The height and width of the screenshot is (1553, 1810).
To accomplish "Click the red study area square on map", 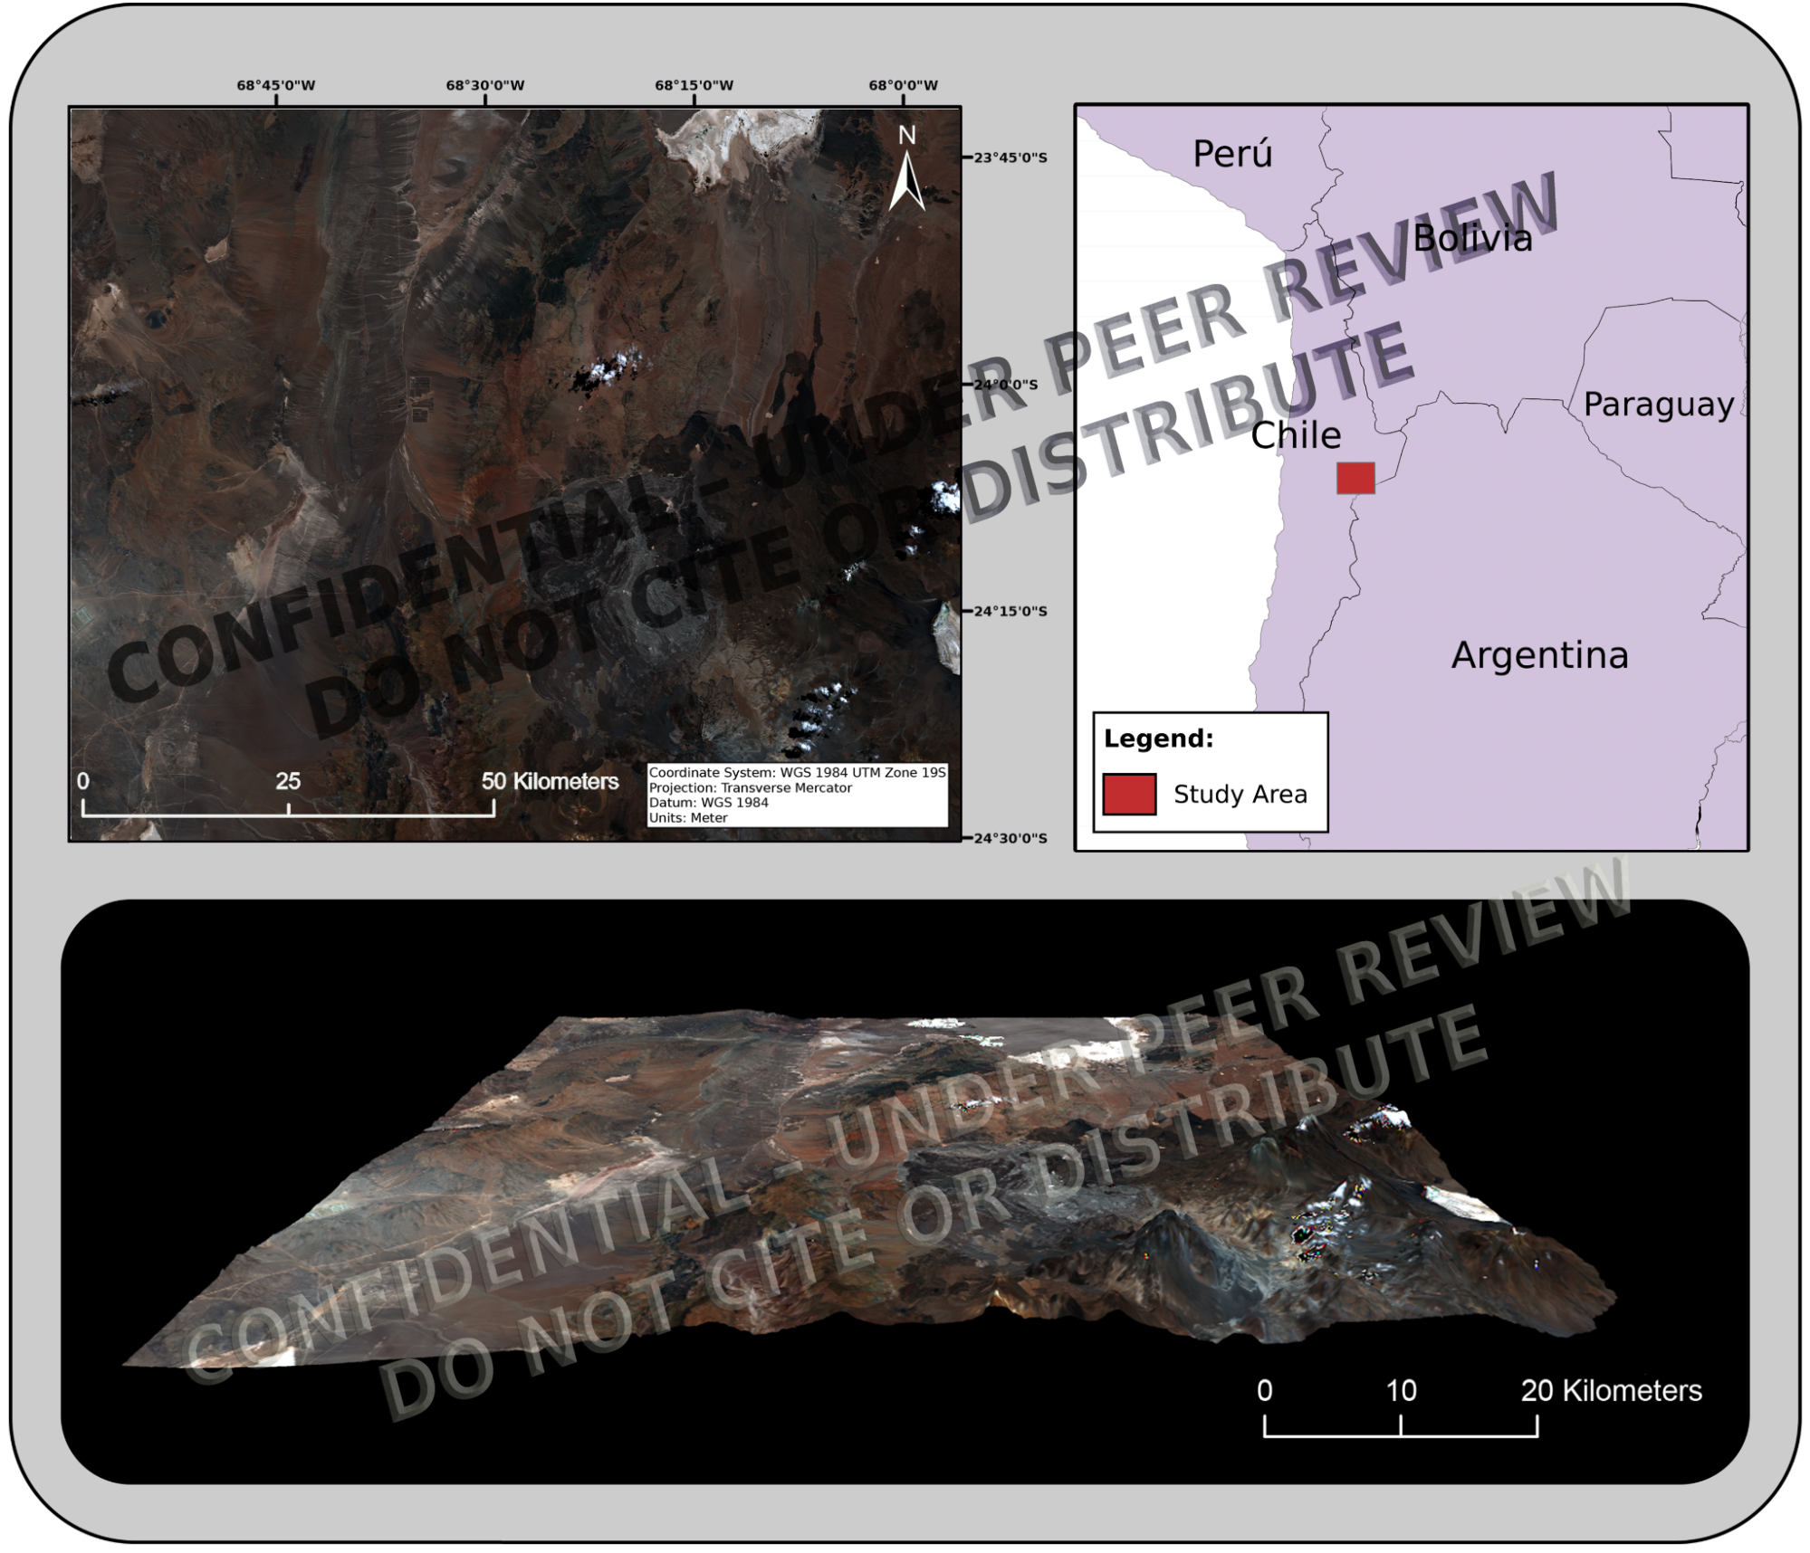I will coord(1355,478).
